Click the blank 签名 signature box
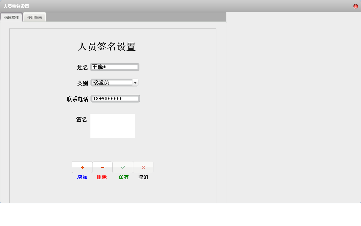This screenshot has width=361, height=226. [112, 126]
